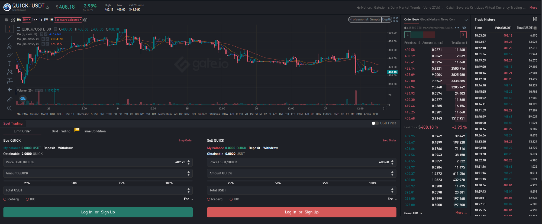Screen dimensions: 542x224
Task: Select the crosshair cursor tool
Action: 9,29
